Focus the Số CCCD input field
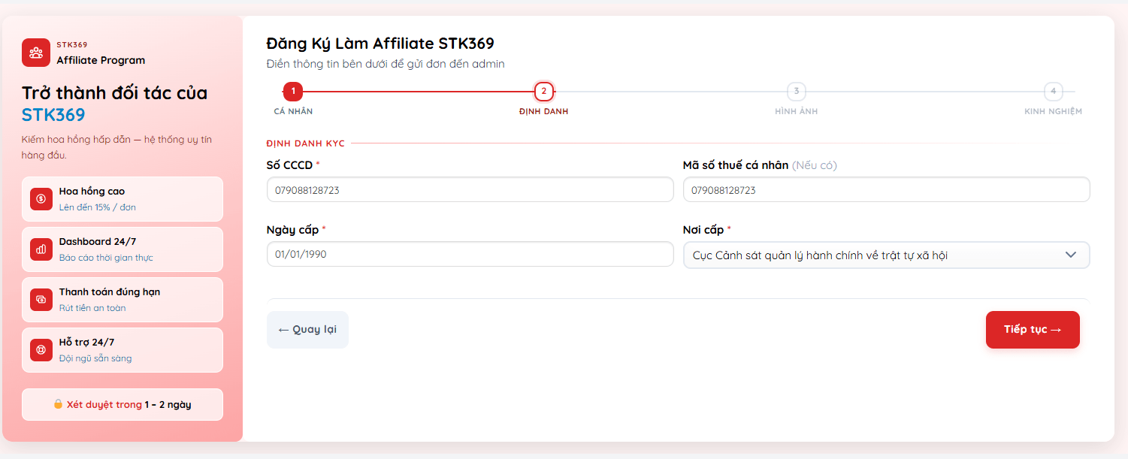Screen dimensions: 1128x459 pos(470,190)
